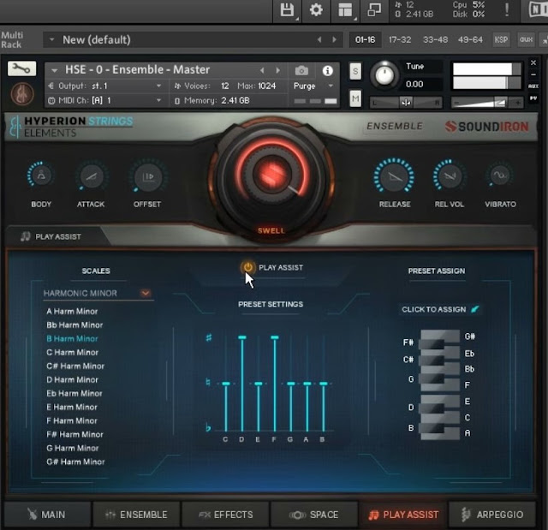
Task: Select rack page 33-48
Action: [435, 39]
